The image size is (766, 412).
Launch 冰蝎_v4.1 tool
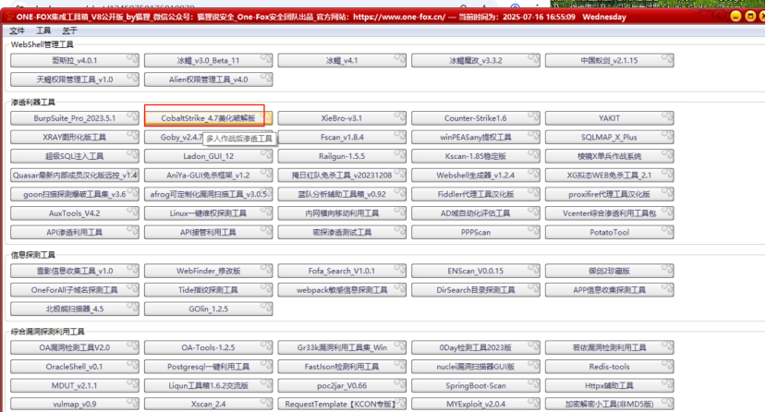coord(342,61)
